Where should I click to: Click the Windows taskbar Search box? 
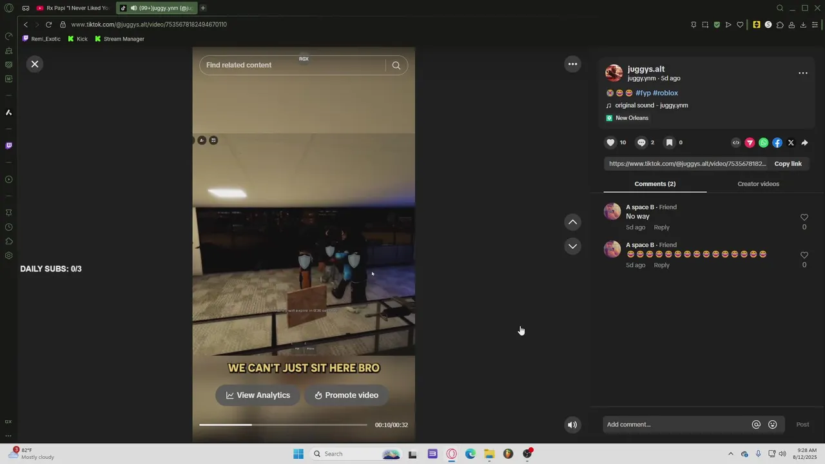[356, 454]
